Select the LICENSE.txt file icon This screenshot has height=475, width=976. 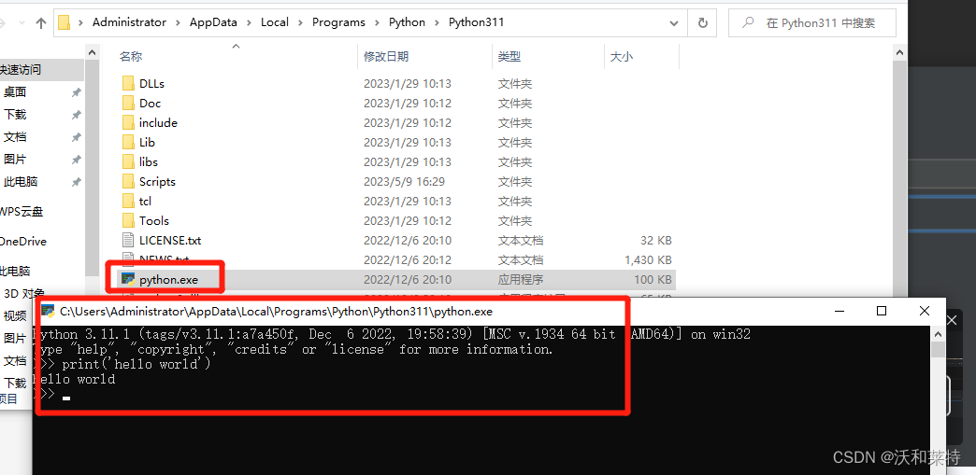(x=128, y=240)
